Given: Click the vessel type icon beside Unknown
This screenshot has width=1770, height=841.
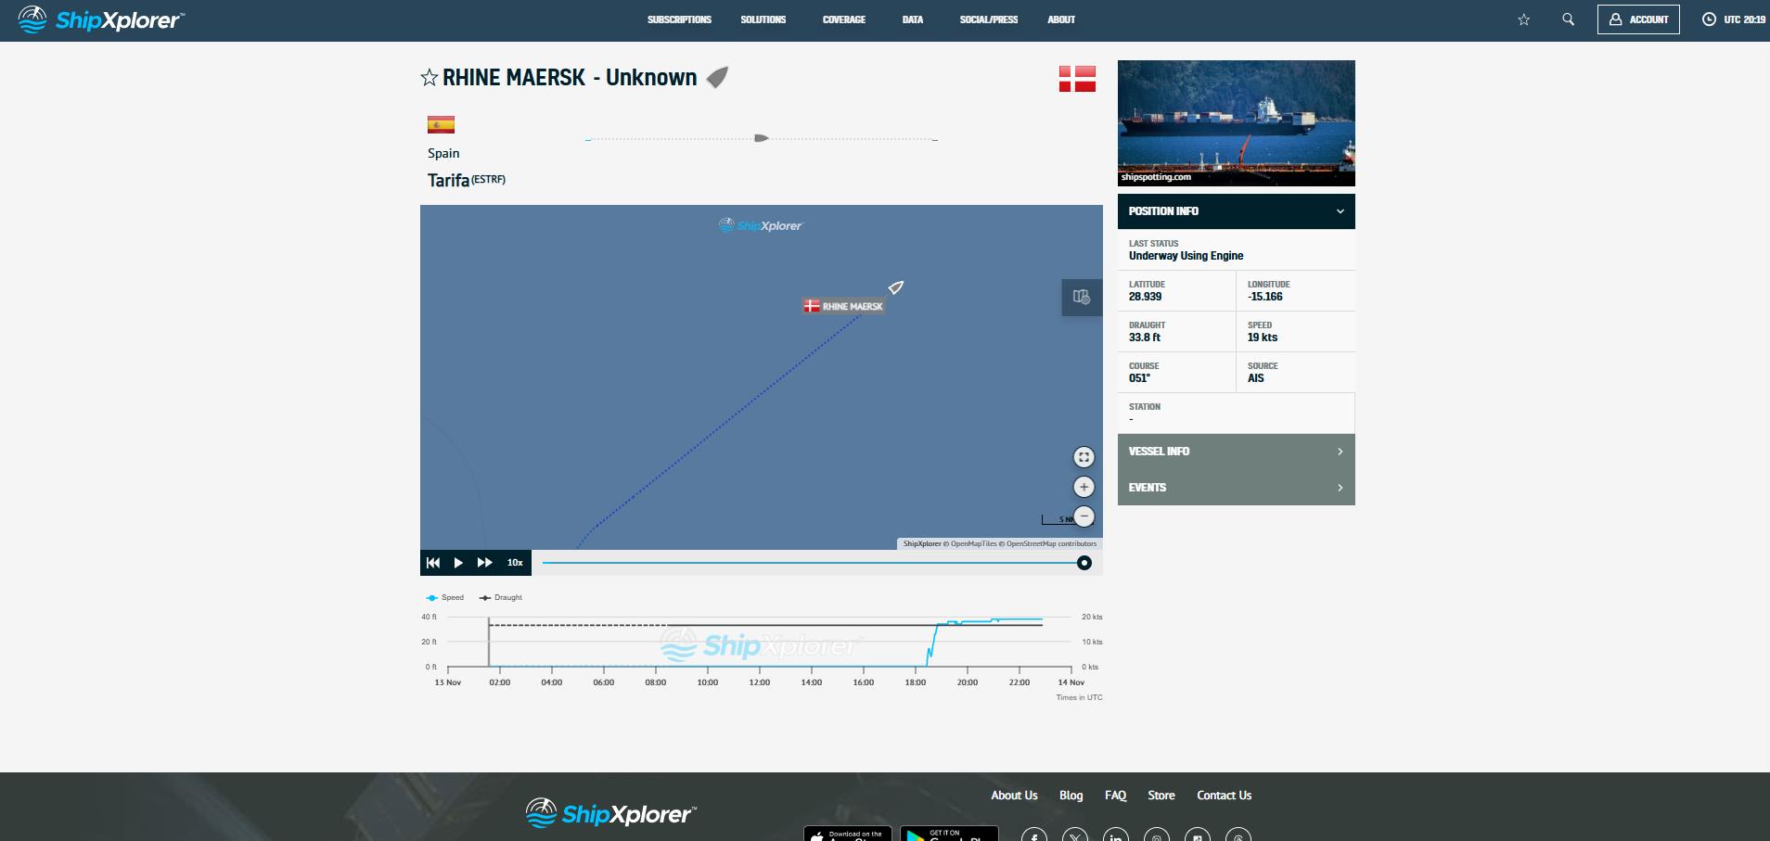Looking at the screenshot, I should 717,77.
